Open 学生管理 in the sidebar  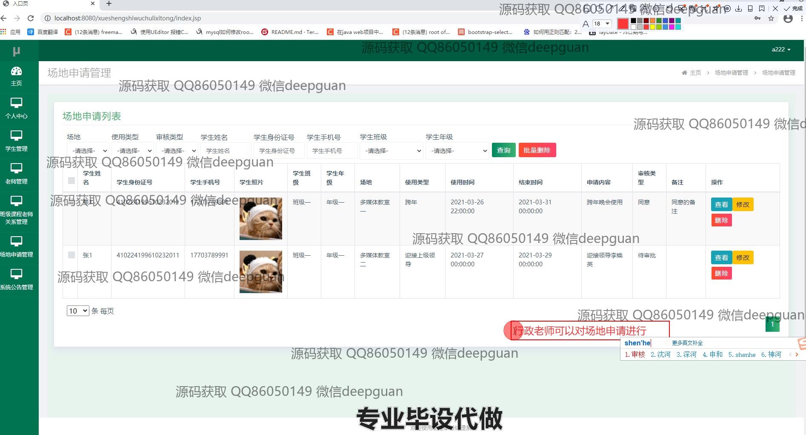coord(16,141)
